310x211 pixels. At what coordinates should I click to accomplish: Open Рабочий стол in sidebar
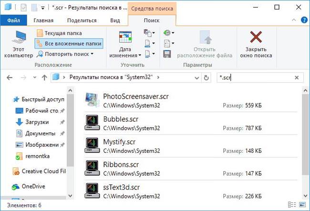point(41,111)
